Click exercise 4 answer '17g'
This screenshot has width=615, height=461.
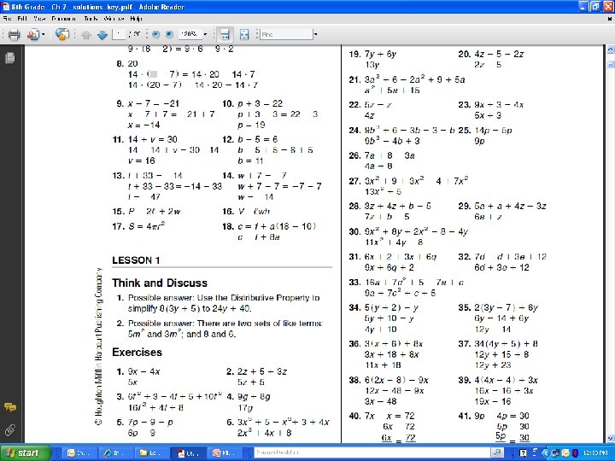[x=245, y=408]
